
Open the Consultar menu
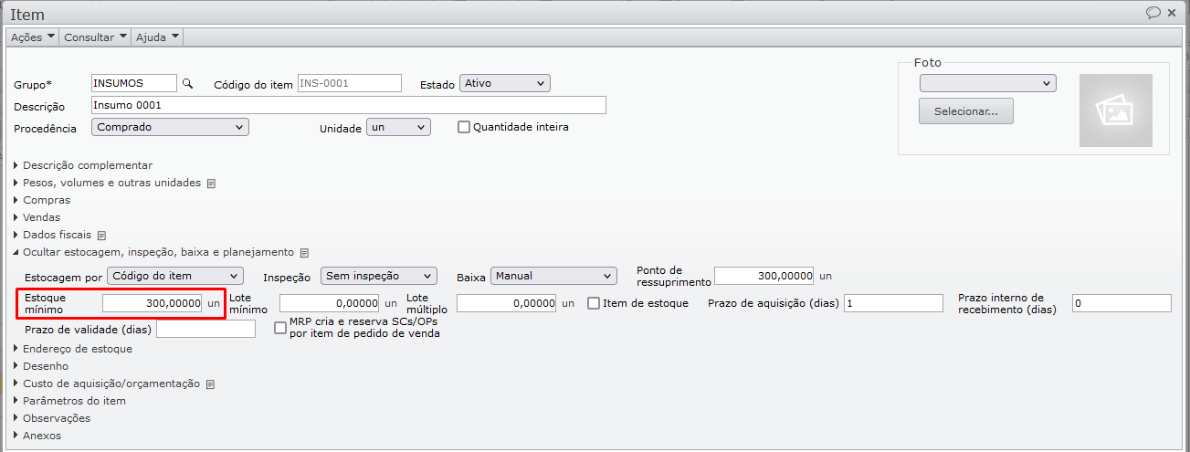coord(95,37)
